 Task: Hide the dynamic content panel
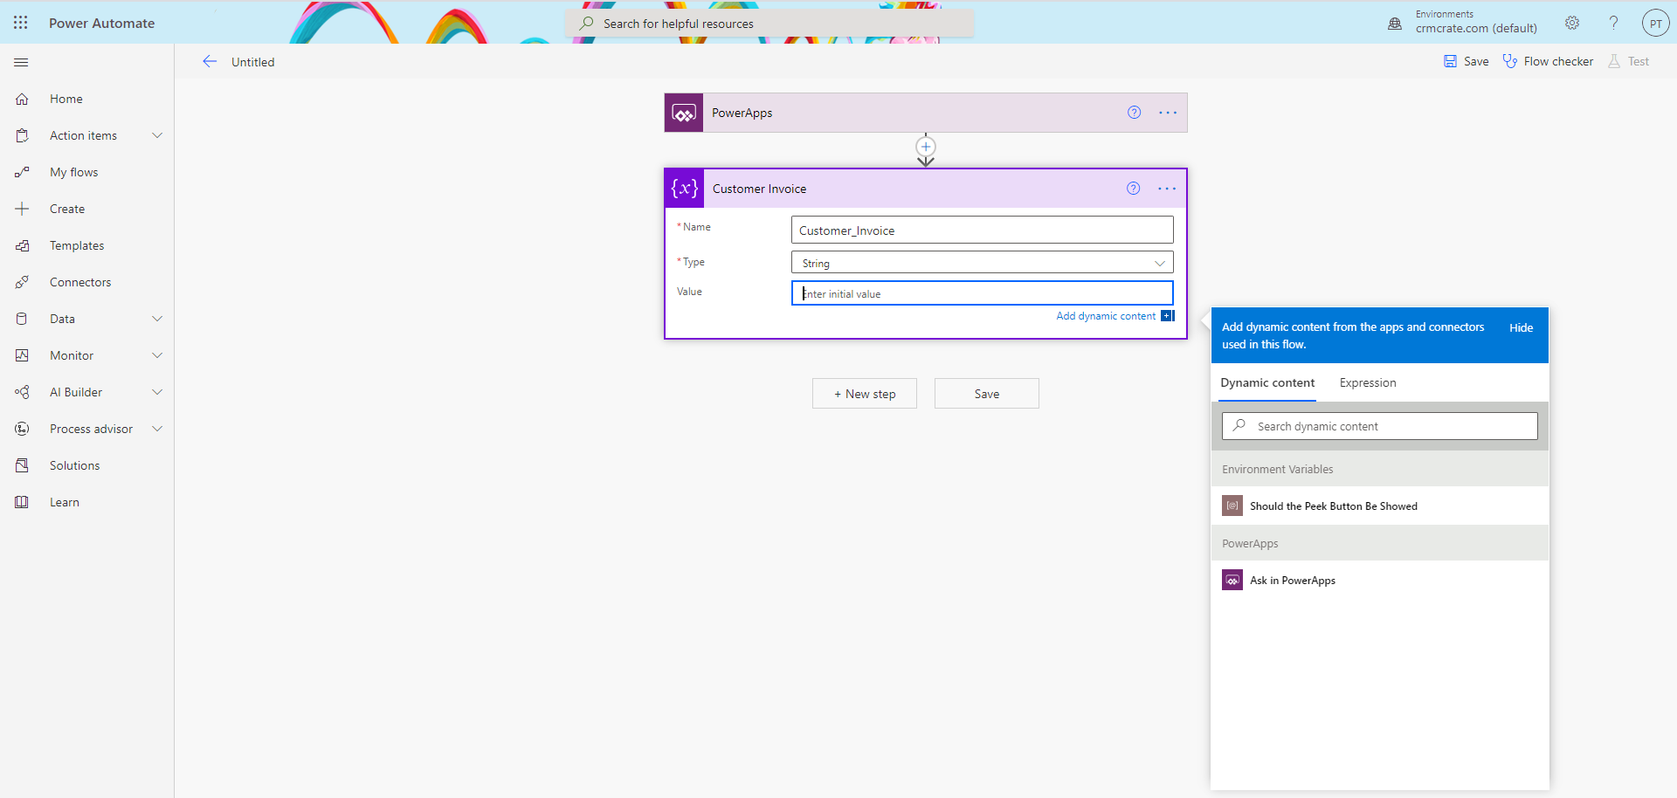point(1521,327)
